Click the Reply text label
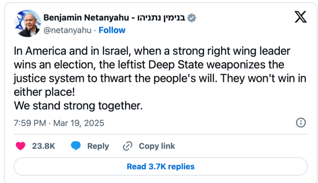This screenshot has height=183, width=318. click(98, 146)
